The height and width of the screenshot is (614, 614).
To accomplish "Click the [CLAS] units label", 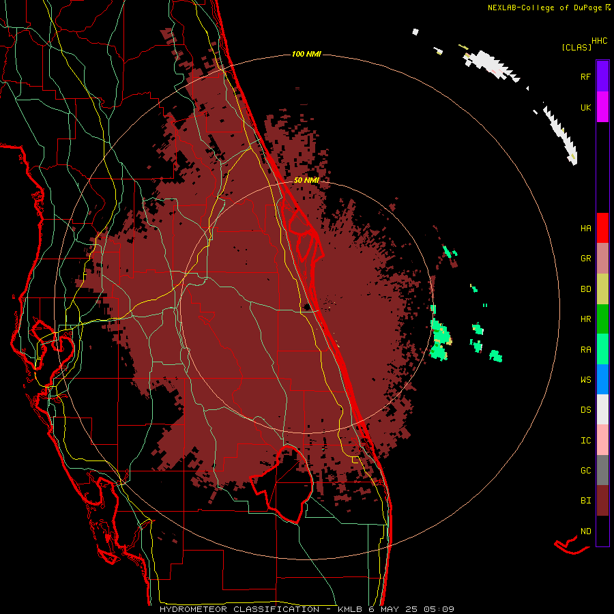I will [576, 47].
